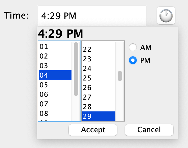The height and width of the screenshot is (148, 188).
Task: Select the PM radio button
Action: click(x=133, y=60)
